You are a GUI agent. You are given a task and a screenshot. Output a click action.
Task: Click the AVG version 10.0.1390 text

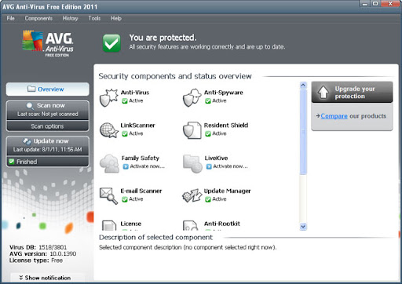click(42, 253)
